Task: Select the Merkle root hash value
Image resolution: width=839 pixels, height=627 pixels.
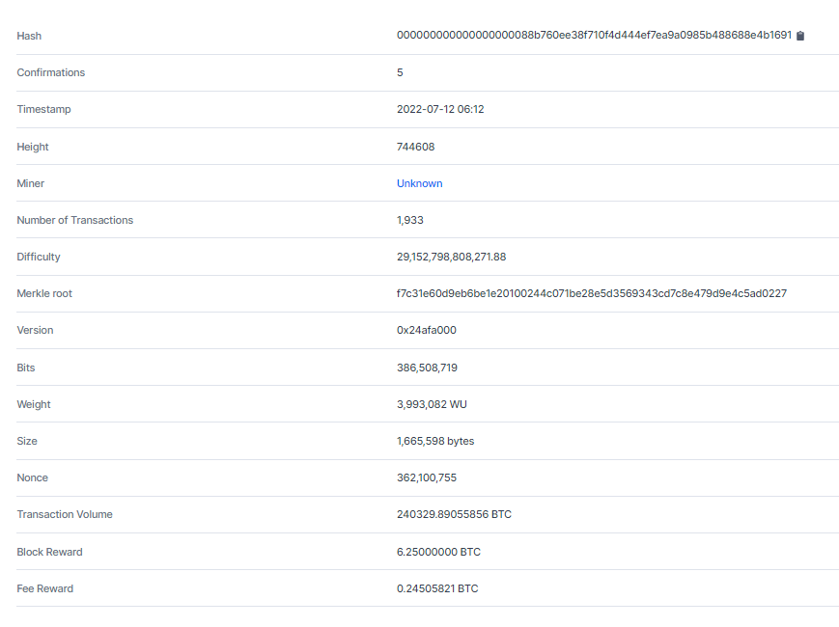Action: coord(592,293)
